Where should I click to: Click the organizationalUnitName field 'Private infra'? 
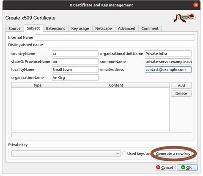tap(168, 54)
